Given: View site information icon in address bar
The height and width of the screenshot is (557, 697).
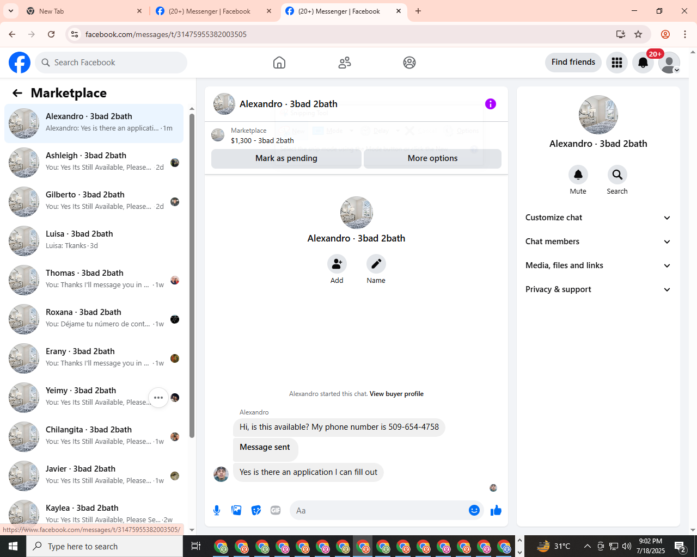Looking at the screenshot, I should click(75, 34).
